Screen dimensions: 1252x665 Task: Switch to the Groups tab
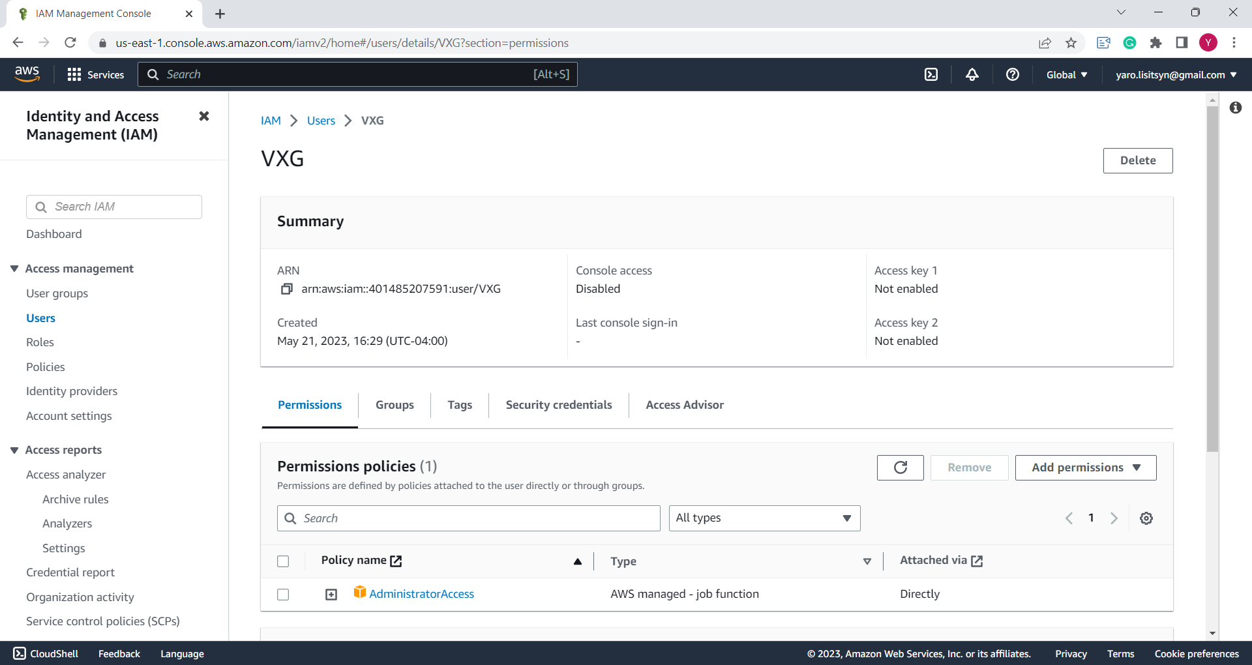[395, 405]
